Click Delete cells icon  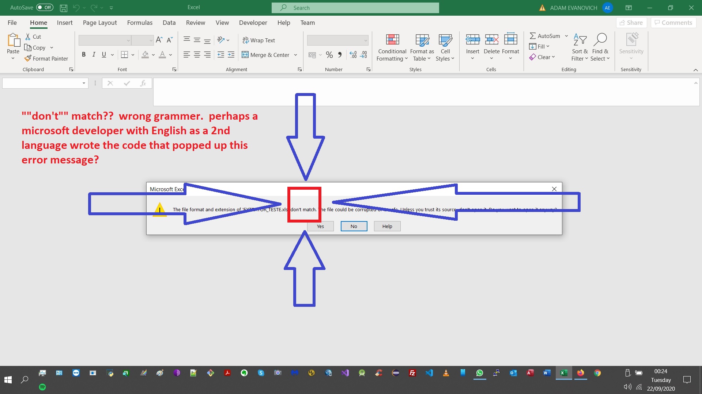[491, 39]
